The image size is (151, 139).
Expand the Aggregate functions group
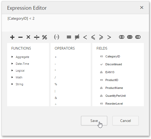[x=12, y=57]
